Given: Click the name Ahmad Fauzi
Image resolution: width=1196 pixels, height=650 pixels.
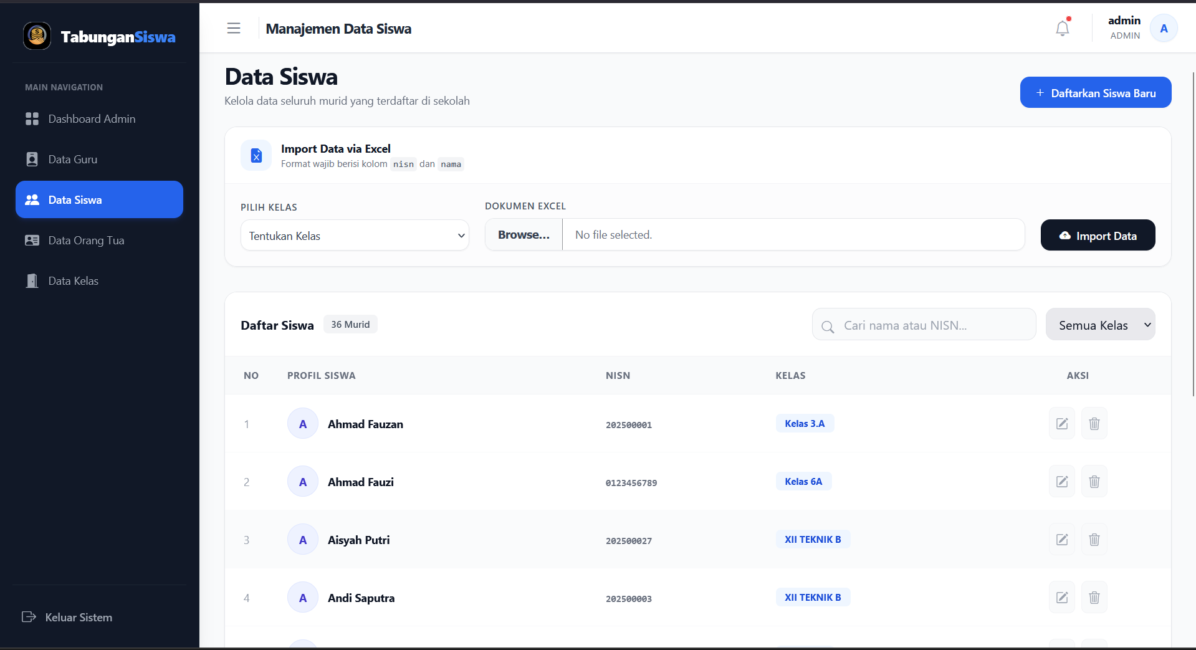Looking at the screenshot, I should [x=361, y=482].
